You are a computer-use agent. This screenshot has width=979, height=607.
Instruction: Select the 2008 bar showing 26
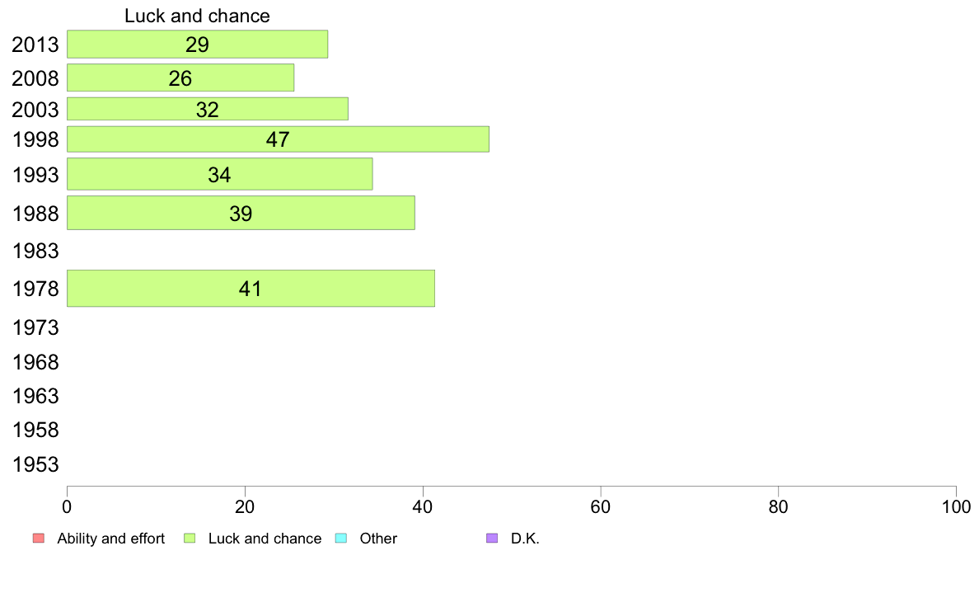point(180,78)
